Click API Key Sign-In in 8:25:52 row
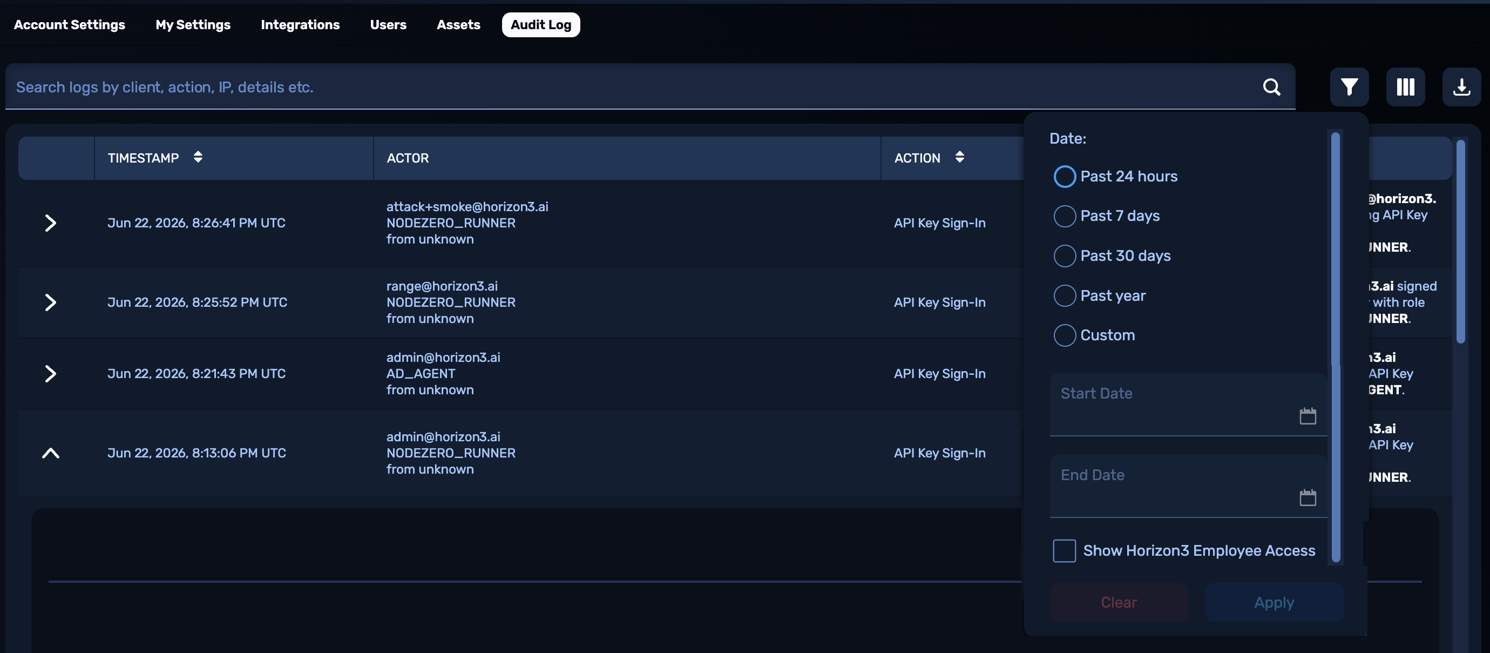Viewport: 1490px width, 653px height. click(939, 302)
